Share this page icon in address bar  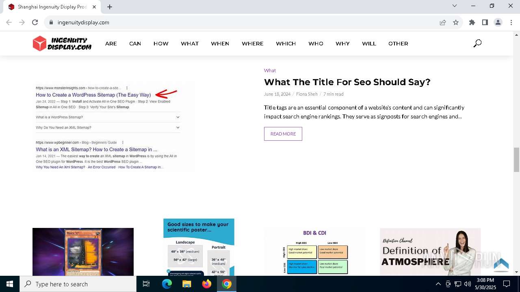pos(443,22)
